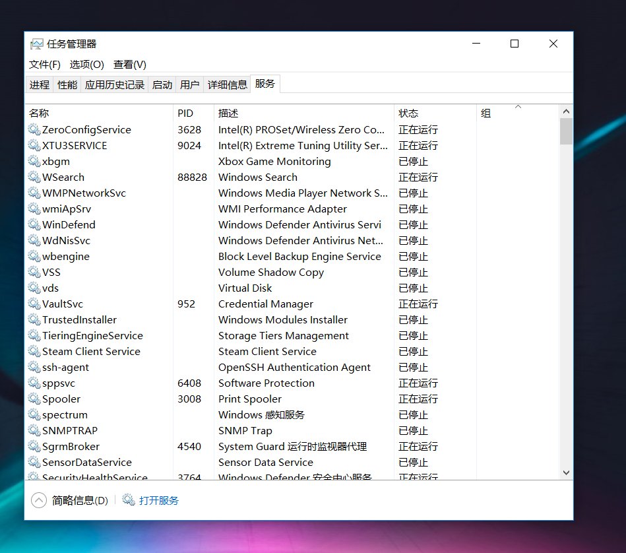Maximize the Task Manager window
The width and height of the screenshot is (626, 553).
click(515, 44)
